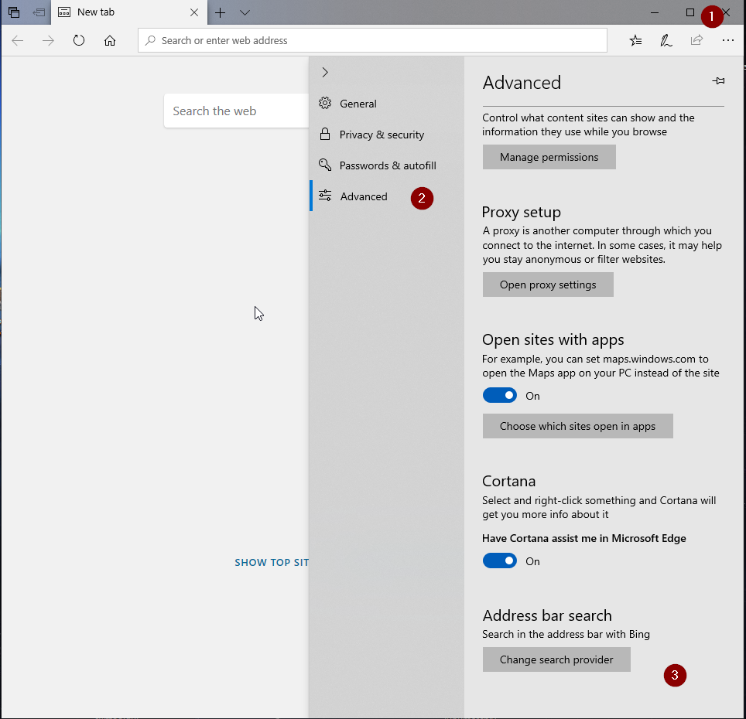Close the New tab tab

pyautogui.click(x=194, y=12)
